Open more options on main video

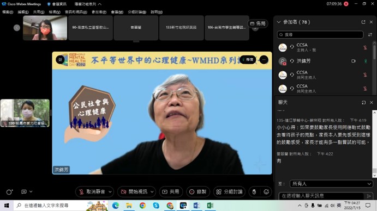(x=264, y=60)
